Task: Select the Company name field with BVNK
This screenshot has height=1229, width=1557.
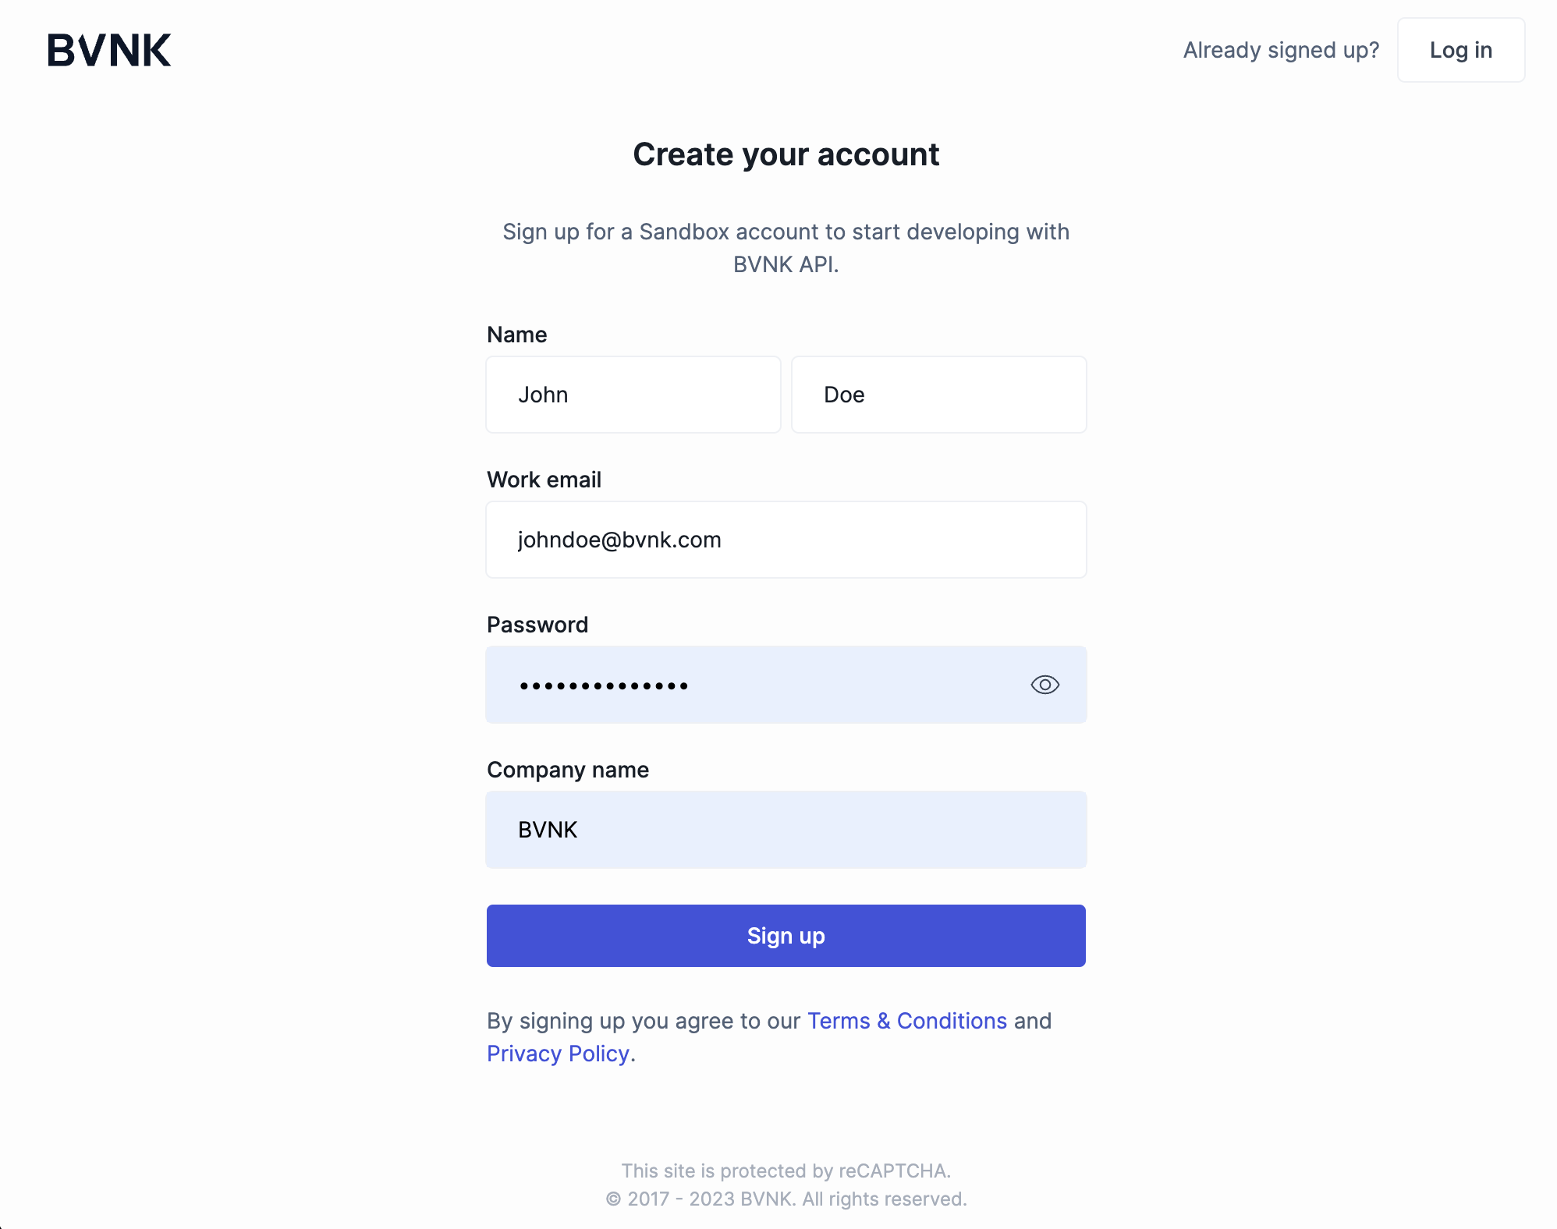Action: (786, 830)
